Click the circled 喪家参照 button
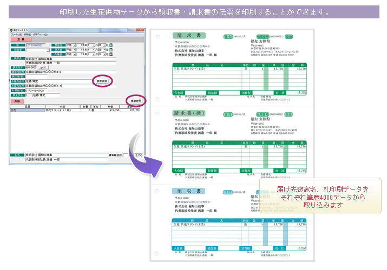 coord(102,80)
